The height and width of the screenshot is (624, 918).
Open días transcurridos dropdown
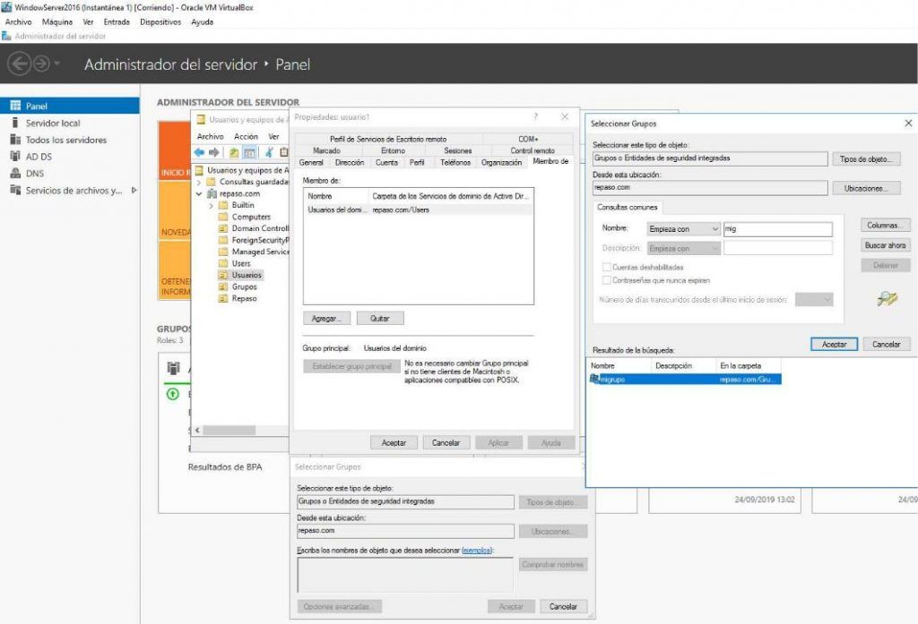click(814, 299)
